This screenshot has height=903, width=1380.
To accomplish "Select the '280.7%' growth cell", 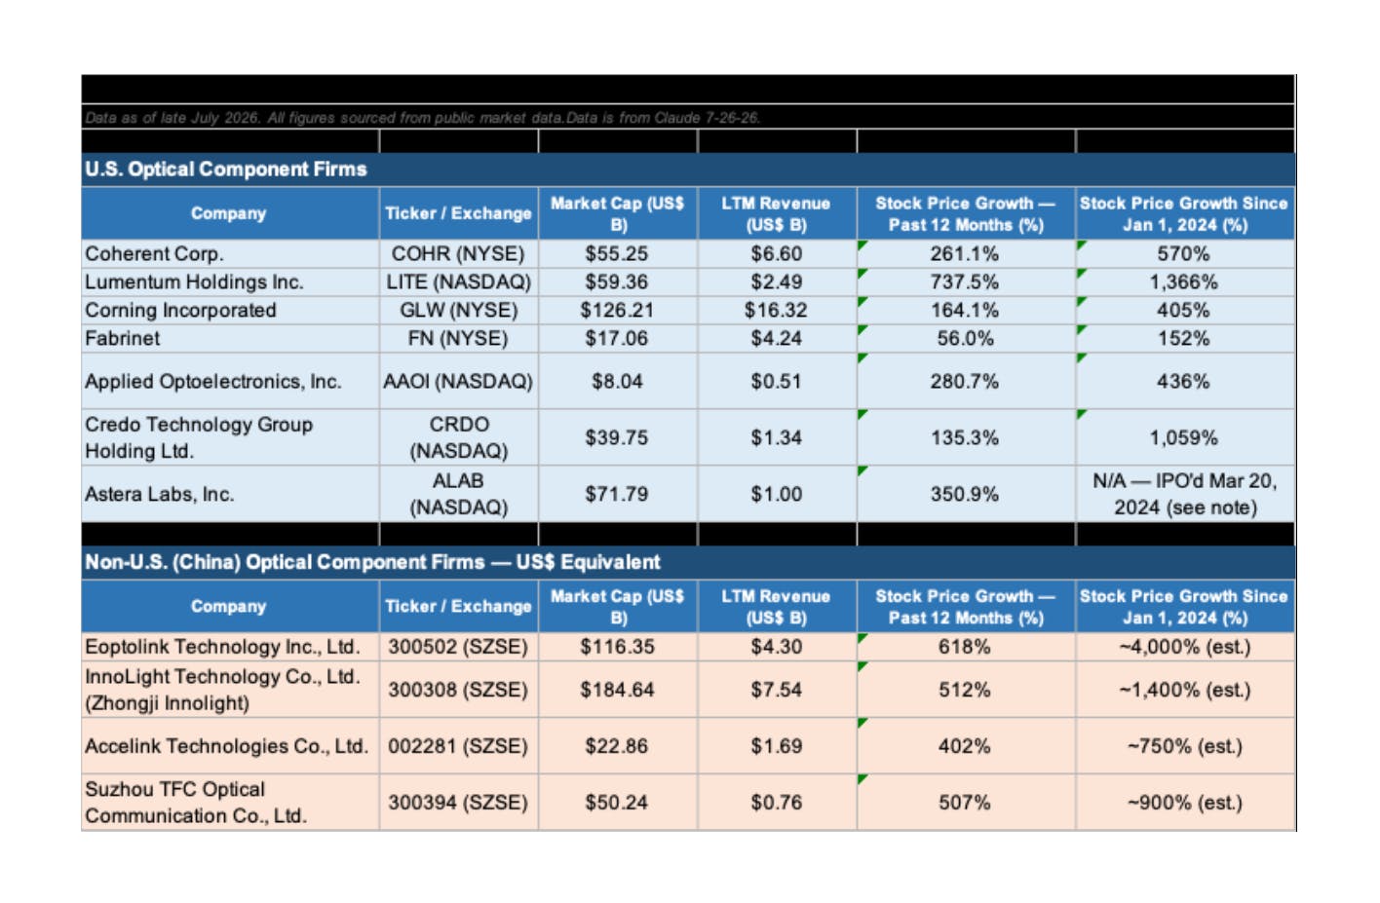I will point(966,382).
